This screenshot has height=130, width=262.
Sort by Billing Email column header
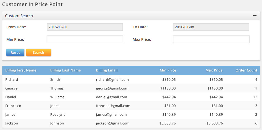pos(107,70)
